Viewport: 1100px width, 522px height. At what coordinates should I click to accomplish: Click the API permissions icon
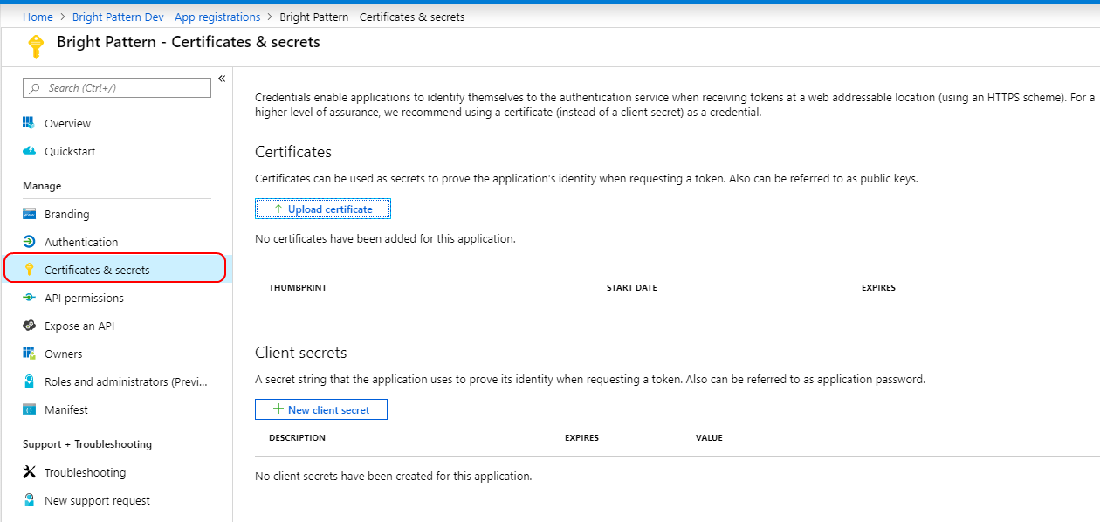(x=29, y=298)
